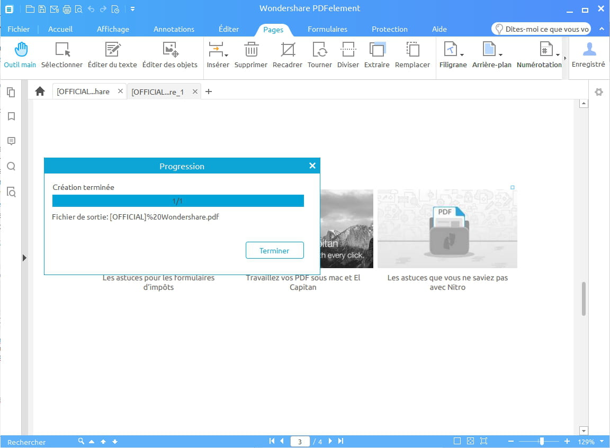The height and width of the screenshot is (448, 610).
Task: Click the Diviser split document icon
Action: 348,55
